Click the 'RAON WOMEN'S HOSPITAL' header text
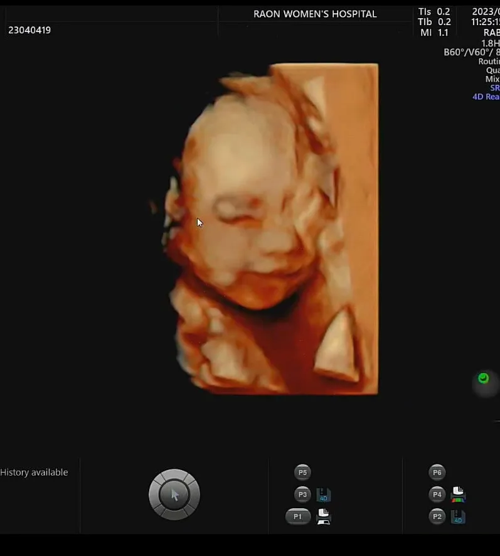Viewport: 500px width, 556px height. pyautogui.click(x=315, y=14)
